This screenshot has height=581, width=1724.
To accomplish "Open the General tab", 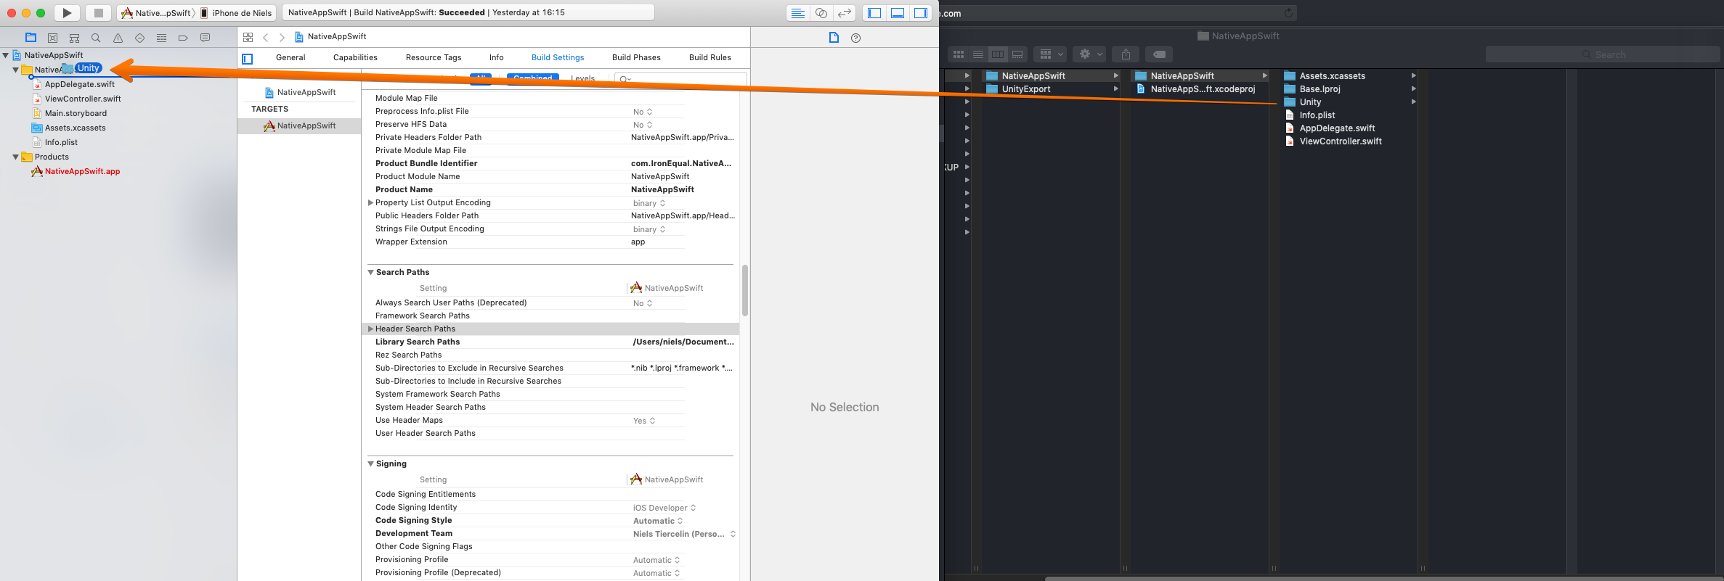I will point(290,57).
